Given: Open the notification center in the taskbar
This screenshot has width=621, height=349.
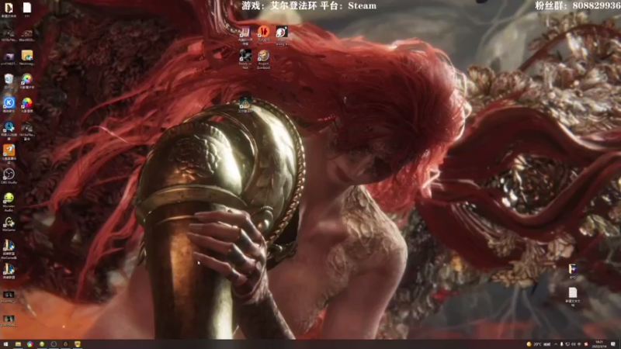Looking at the screenshot, I should [x=613, y=344].
